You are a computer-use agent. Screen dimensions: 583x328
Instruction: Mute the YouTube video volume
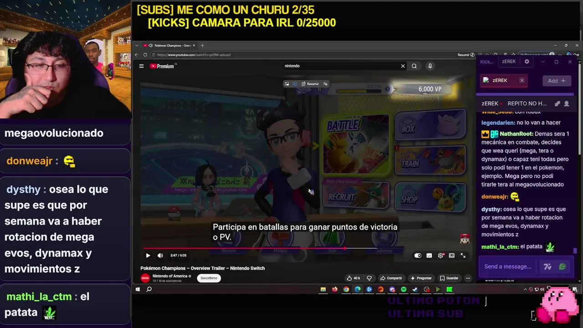(160, 256)
